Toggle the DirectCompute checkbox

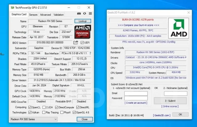[x=57, y=107]
